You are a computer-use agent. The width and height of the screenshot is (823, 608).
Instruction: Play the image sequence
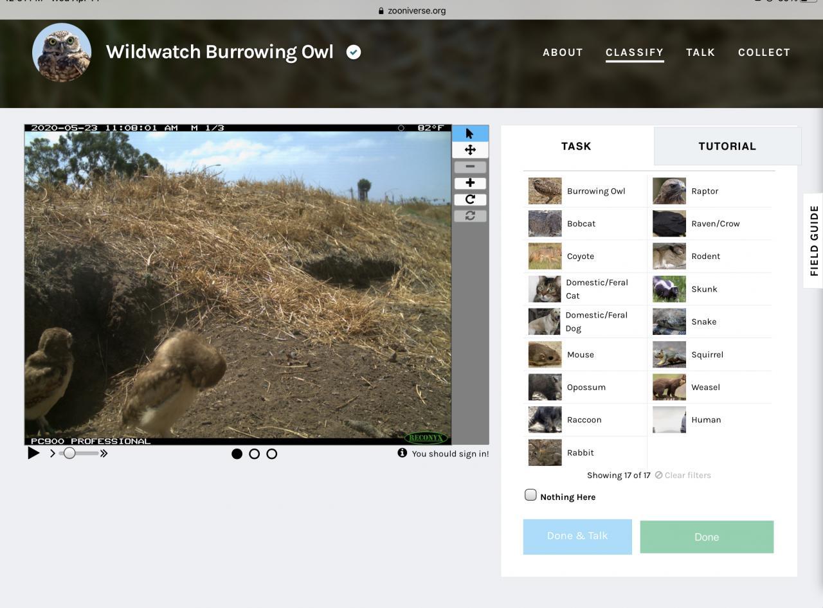(33, 453)
